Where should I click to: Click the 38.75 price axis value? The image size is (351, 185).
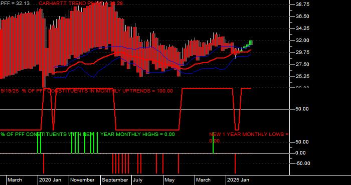[x=303, y=4]
